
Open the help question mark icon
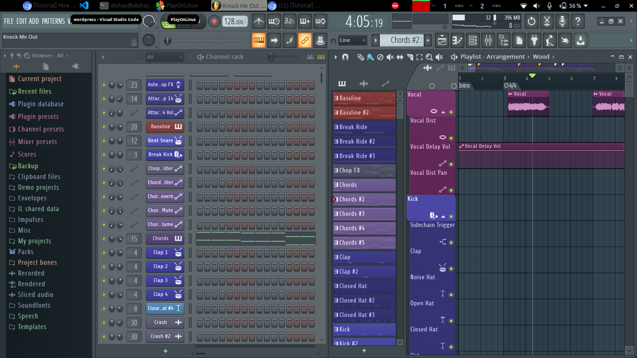coord(578,21)
